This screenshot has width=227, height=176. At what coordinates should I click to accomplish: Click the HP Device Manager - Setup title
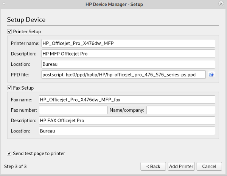(114, 4)
